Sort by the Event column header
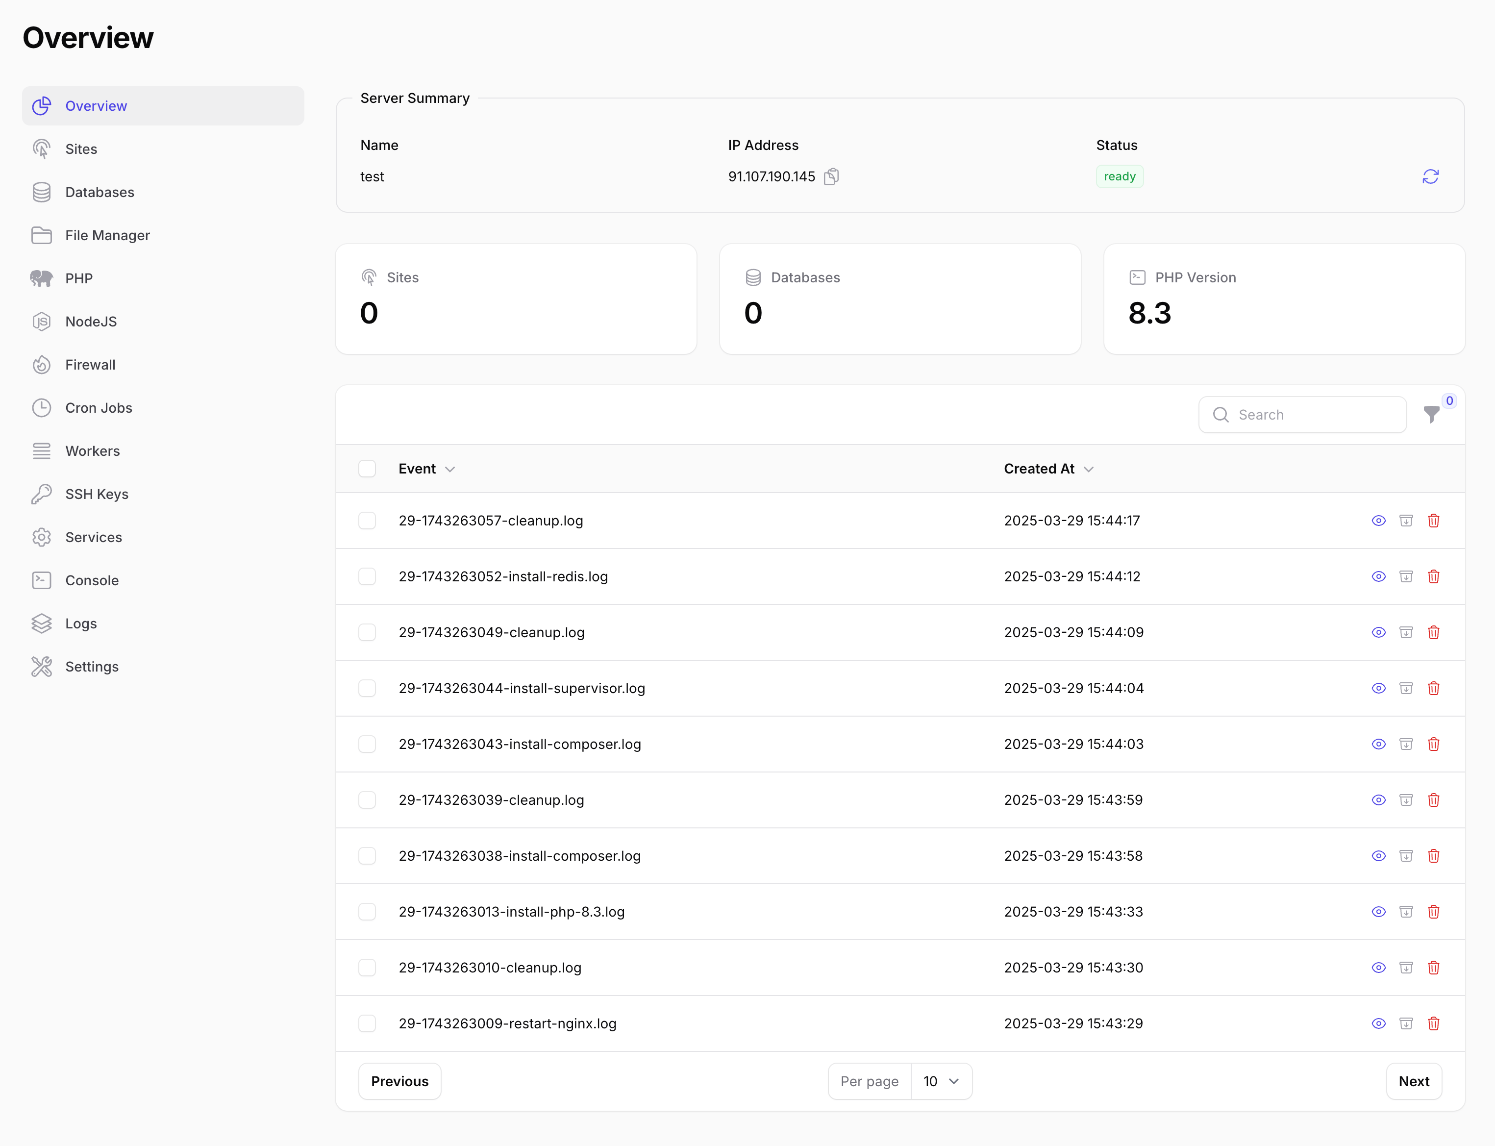1495x1146 pixels. click(426, 469)
